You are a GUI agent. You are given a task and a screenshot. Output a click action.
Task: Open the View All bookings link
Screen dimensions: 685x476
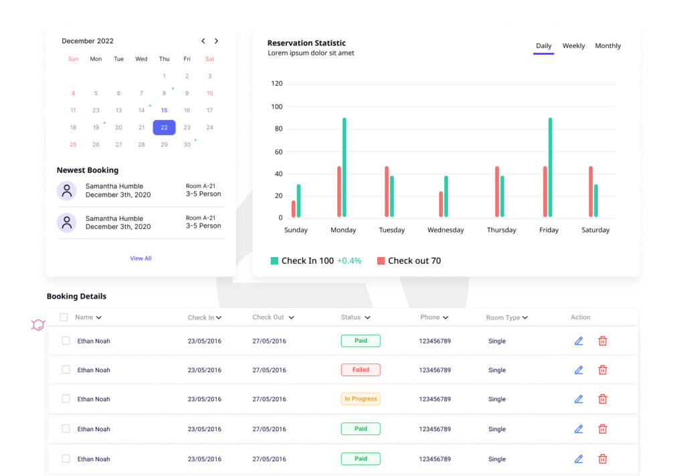[x=140, y=258]
